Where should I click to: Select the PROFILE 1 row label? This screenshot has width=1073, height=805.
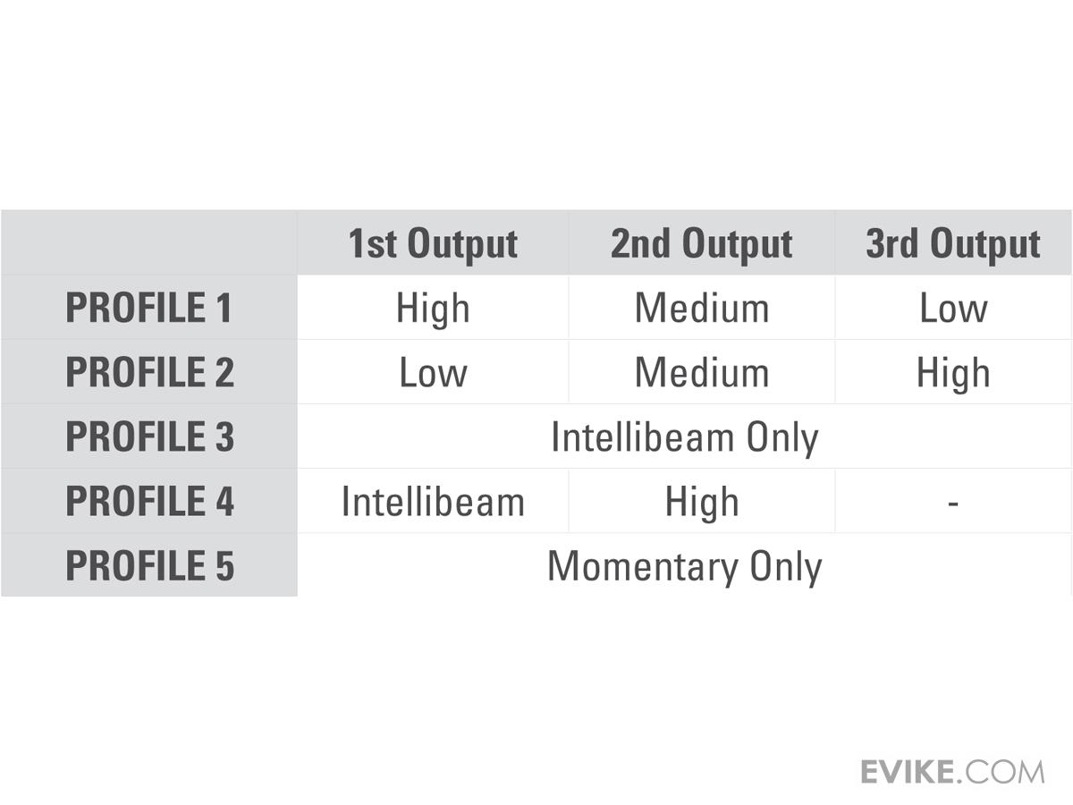(x=149, y=308)
